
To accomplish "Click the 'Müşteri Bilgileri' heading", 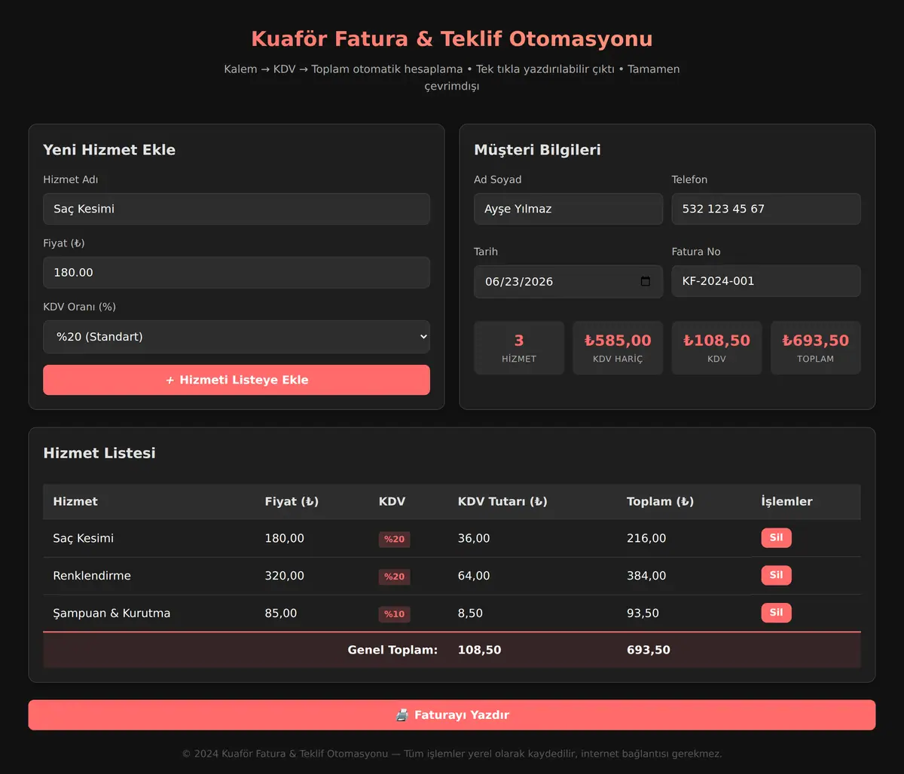I will coord(537,150).
